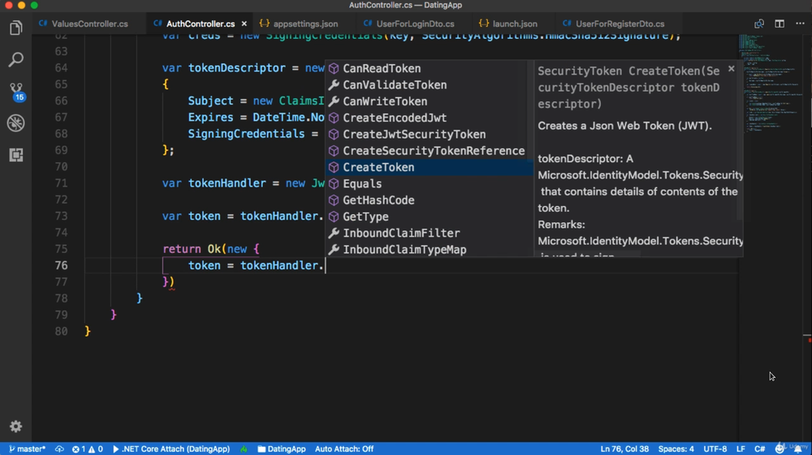This screenshot has height=455, width=812.
Task: Open Problems via errors and warnings count
Action: pos(88,449)
